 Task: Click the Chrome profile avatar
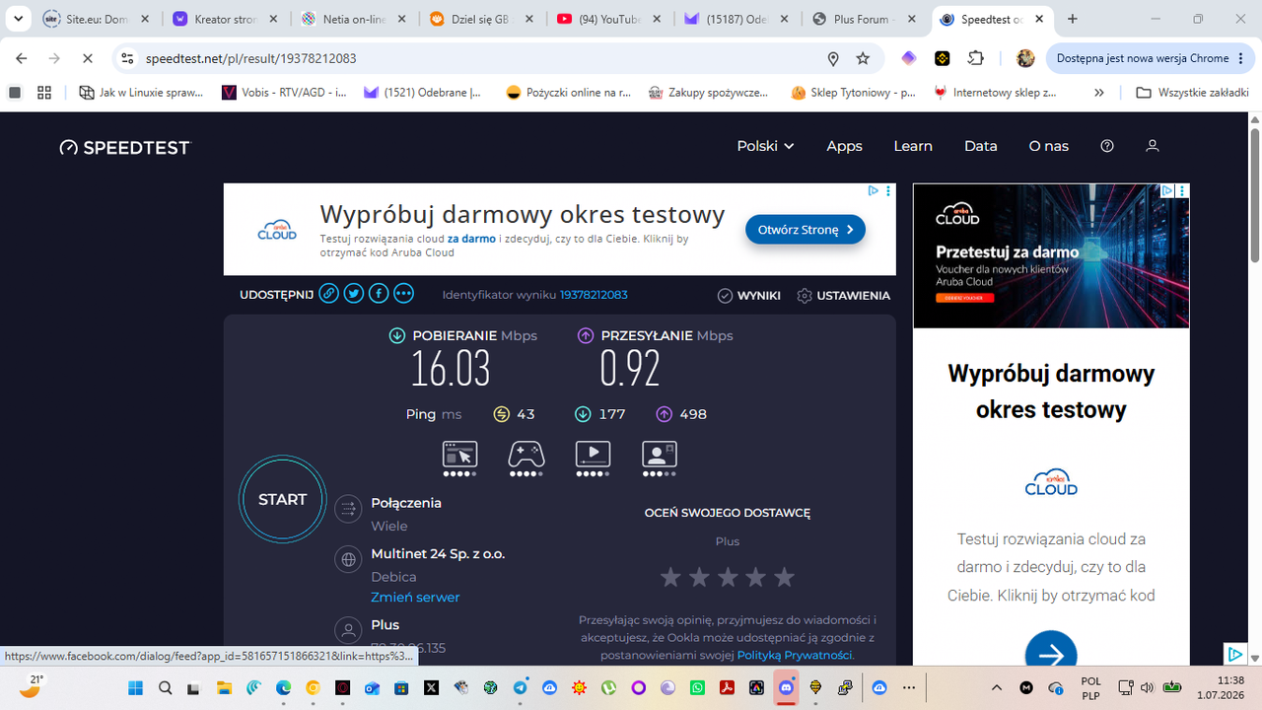pyautogui.click(x=1025, y=58)
